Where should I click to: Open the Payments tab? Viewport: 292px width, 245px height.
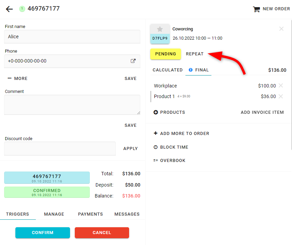tap(90, 214)
